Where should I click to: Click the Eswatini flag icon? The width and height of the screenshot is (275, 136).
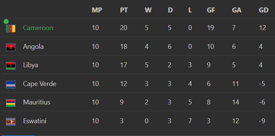tap(11, 122)
